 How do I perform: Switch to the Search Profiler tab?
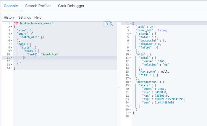38,6
